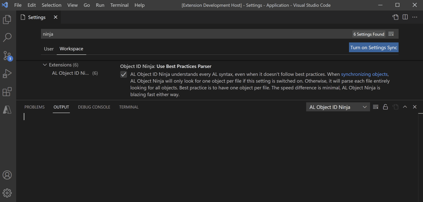
Task: Clear the Output panel contents
Action: pyautogui.click(x=376, y=107)
